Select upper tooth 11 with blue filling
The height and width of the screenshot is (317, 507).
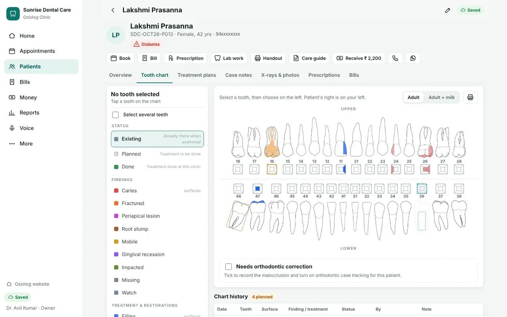pyautogui.click(x=341, y=139)
